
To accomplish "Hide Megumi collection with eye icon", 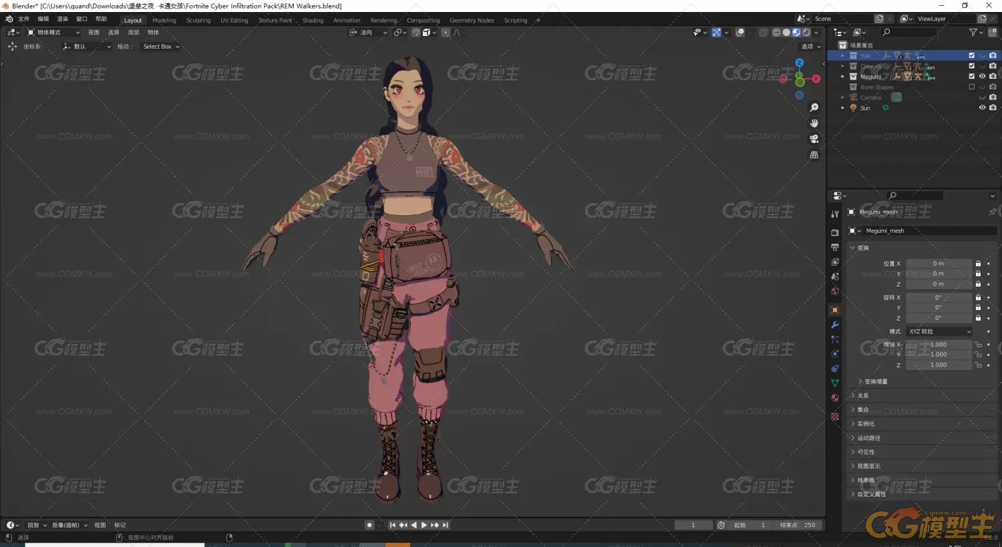I will (x=983, y=76).
